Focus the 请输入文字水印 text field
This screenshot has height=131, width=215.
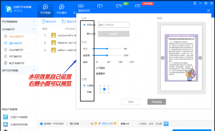coord(114,25)
